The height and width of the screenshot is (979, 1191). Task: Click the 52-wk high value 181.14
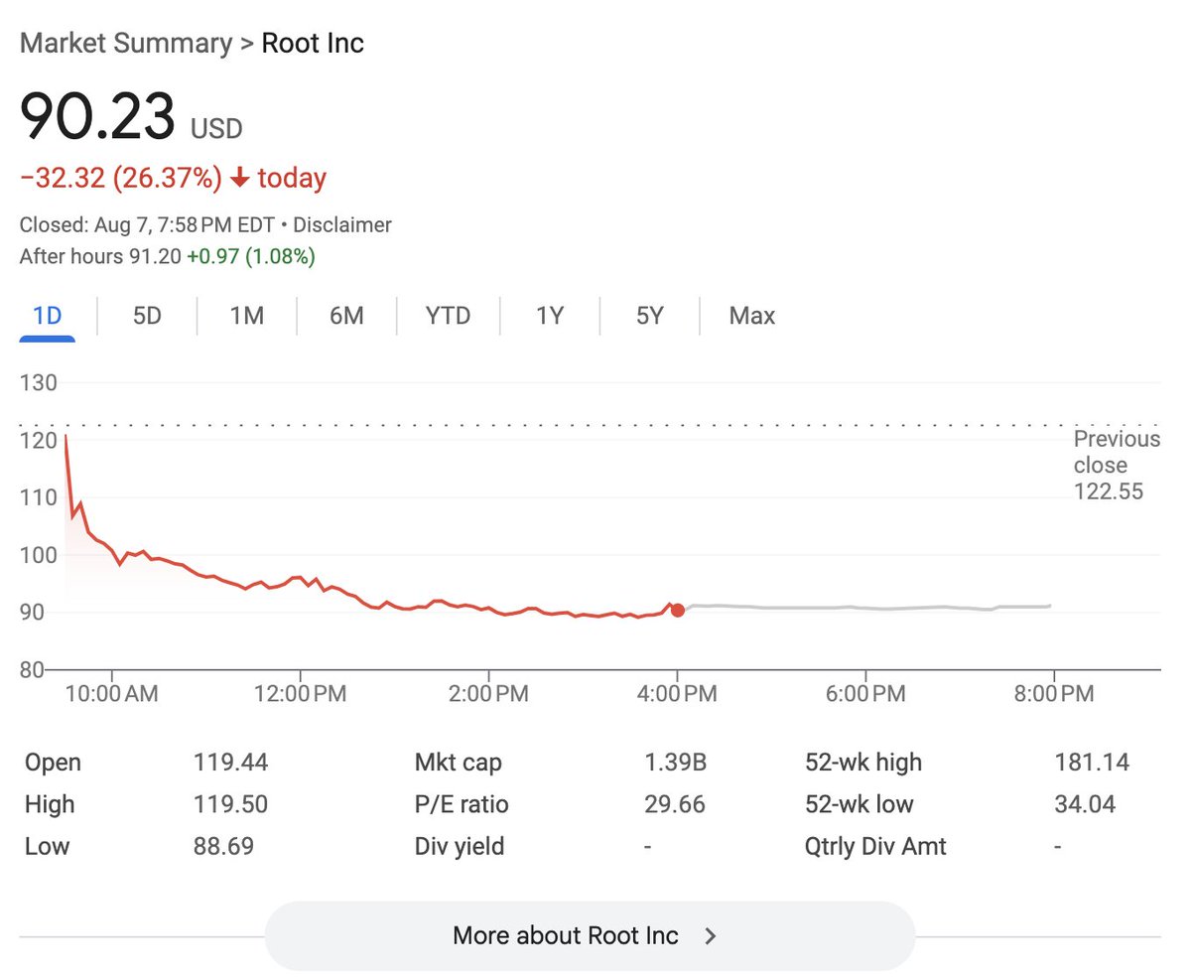click(1092, 763)
